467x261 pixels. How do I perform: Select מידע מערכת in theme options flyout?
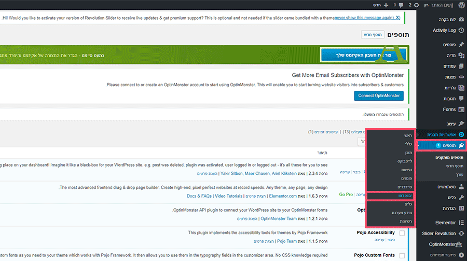tap(402, 213)
